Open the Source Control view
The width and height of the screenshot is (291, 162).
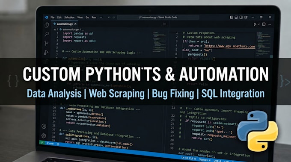pos(46,43)
